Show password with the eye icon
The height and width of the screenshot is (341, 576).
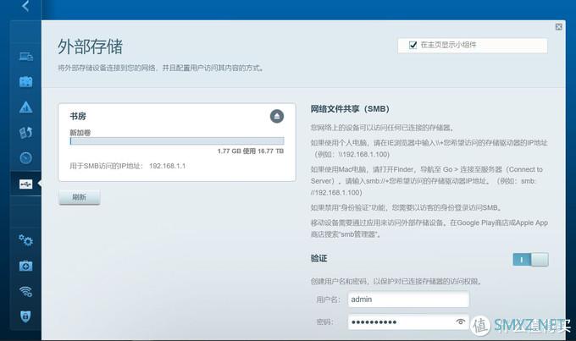460,322
